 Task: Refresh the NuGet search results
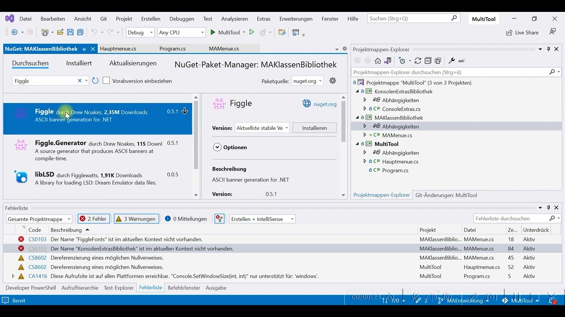tap(95, 81)
